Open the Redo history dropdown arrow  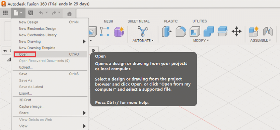[x=59, y=13]
